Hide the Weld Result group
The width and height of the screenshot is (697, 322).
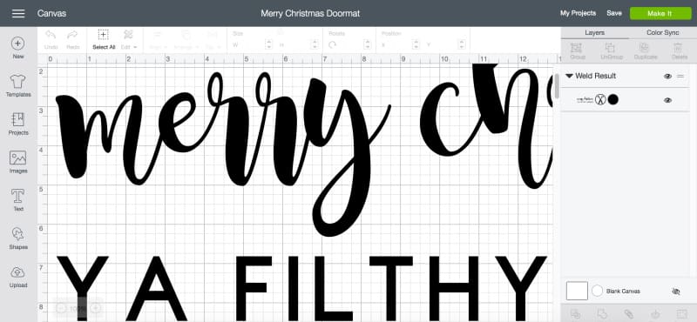pyautogui.click(x=667, y=77)
